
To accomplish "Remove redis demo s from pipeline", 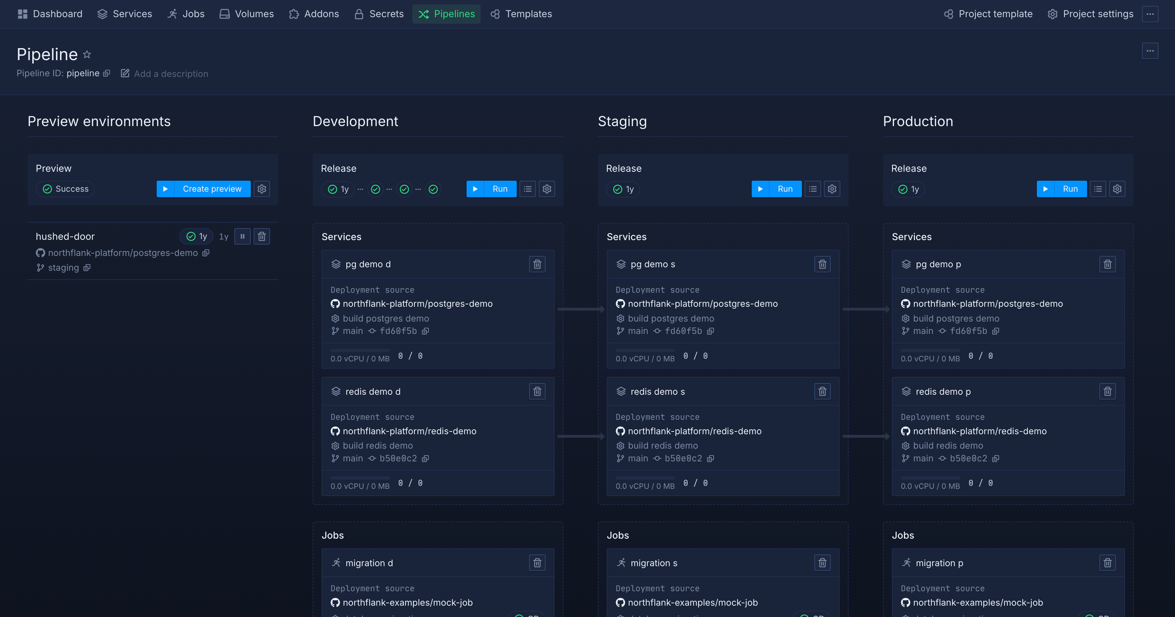I will 822,391.
